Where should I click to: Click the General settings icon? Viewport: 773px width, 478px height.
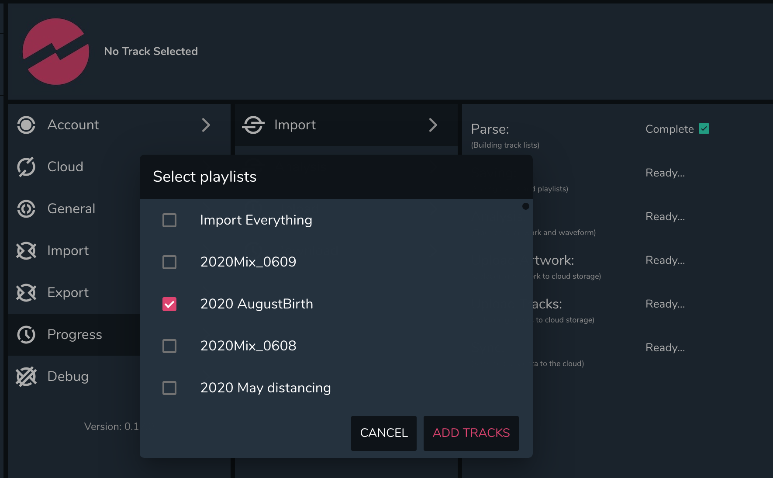(26, 209)
